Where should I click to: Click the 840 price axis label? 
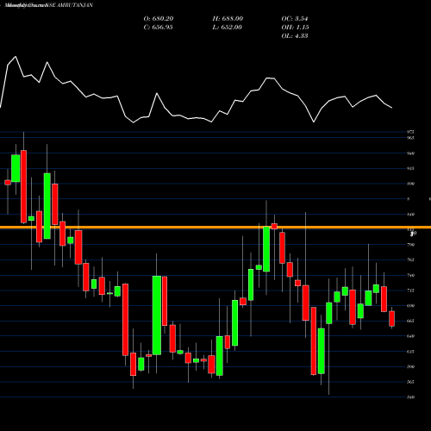pos(410,215)
